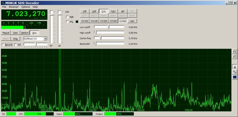
Task: Click the DSP label
Action: click(x=67, y=12)
